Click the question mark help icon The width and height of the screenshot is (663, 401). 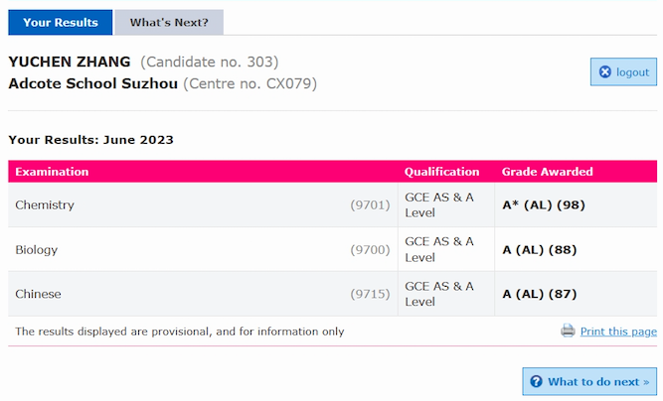[536, 381]
